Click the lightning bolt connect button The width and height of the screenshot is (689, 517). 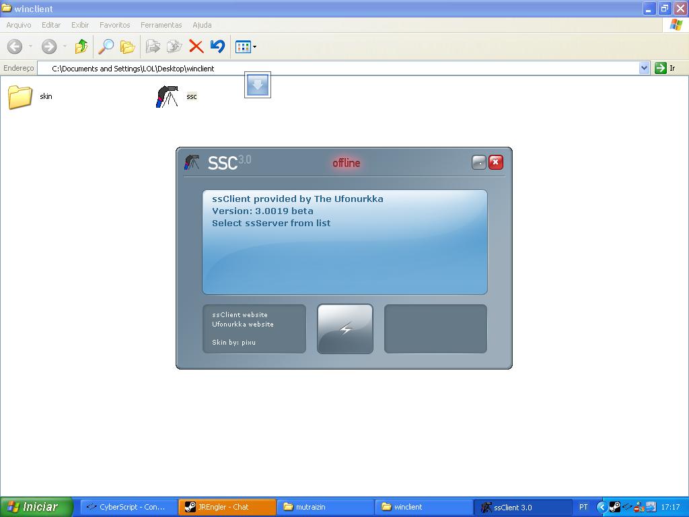[x=345, y=329]
